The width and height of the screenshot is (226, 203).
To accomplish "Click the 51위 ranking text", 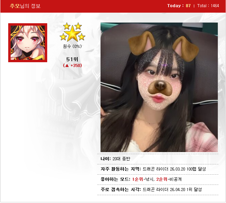I will point(72,59).
